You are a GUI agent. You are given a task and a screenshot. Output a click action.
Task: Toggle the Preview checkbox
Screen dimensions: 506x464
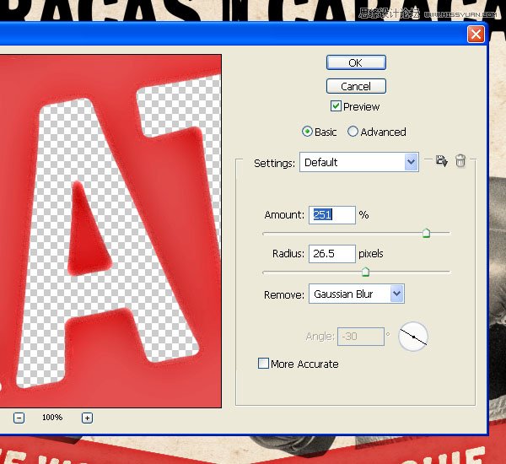(336, 106)
